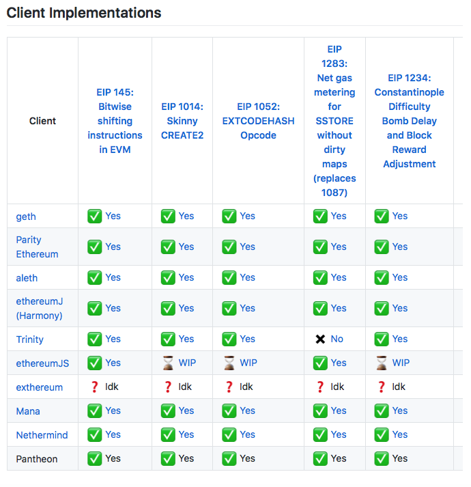The width and height of the screenshot is (471, 487).
Task: Click the red question mark for exthereum EIP 145
Action: [x=94, y=387]
